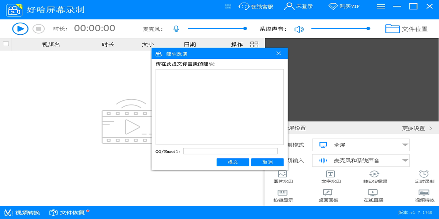Open 桌面画板 desktop drawing board
Viewport: 439px width, 219px height.
tap(328, 196)
